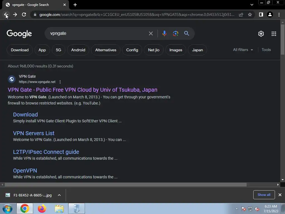Open VPN Gate Public Free VPN result
This screenshot has height=214, width=285.
point(82,90)
